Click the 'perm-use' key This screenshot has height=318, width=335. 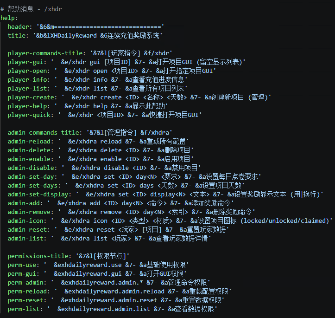[22, 265]
